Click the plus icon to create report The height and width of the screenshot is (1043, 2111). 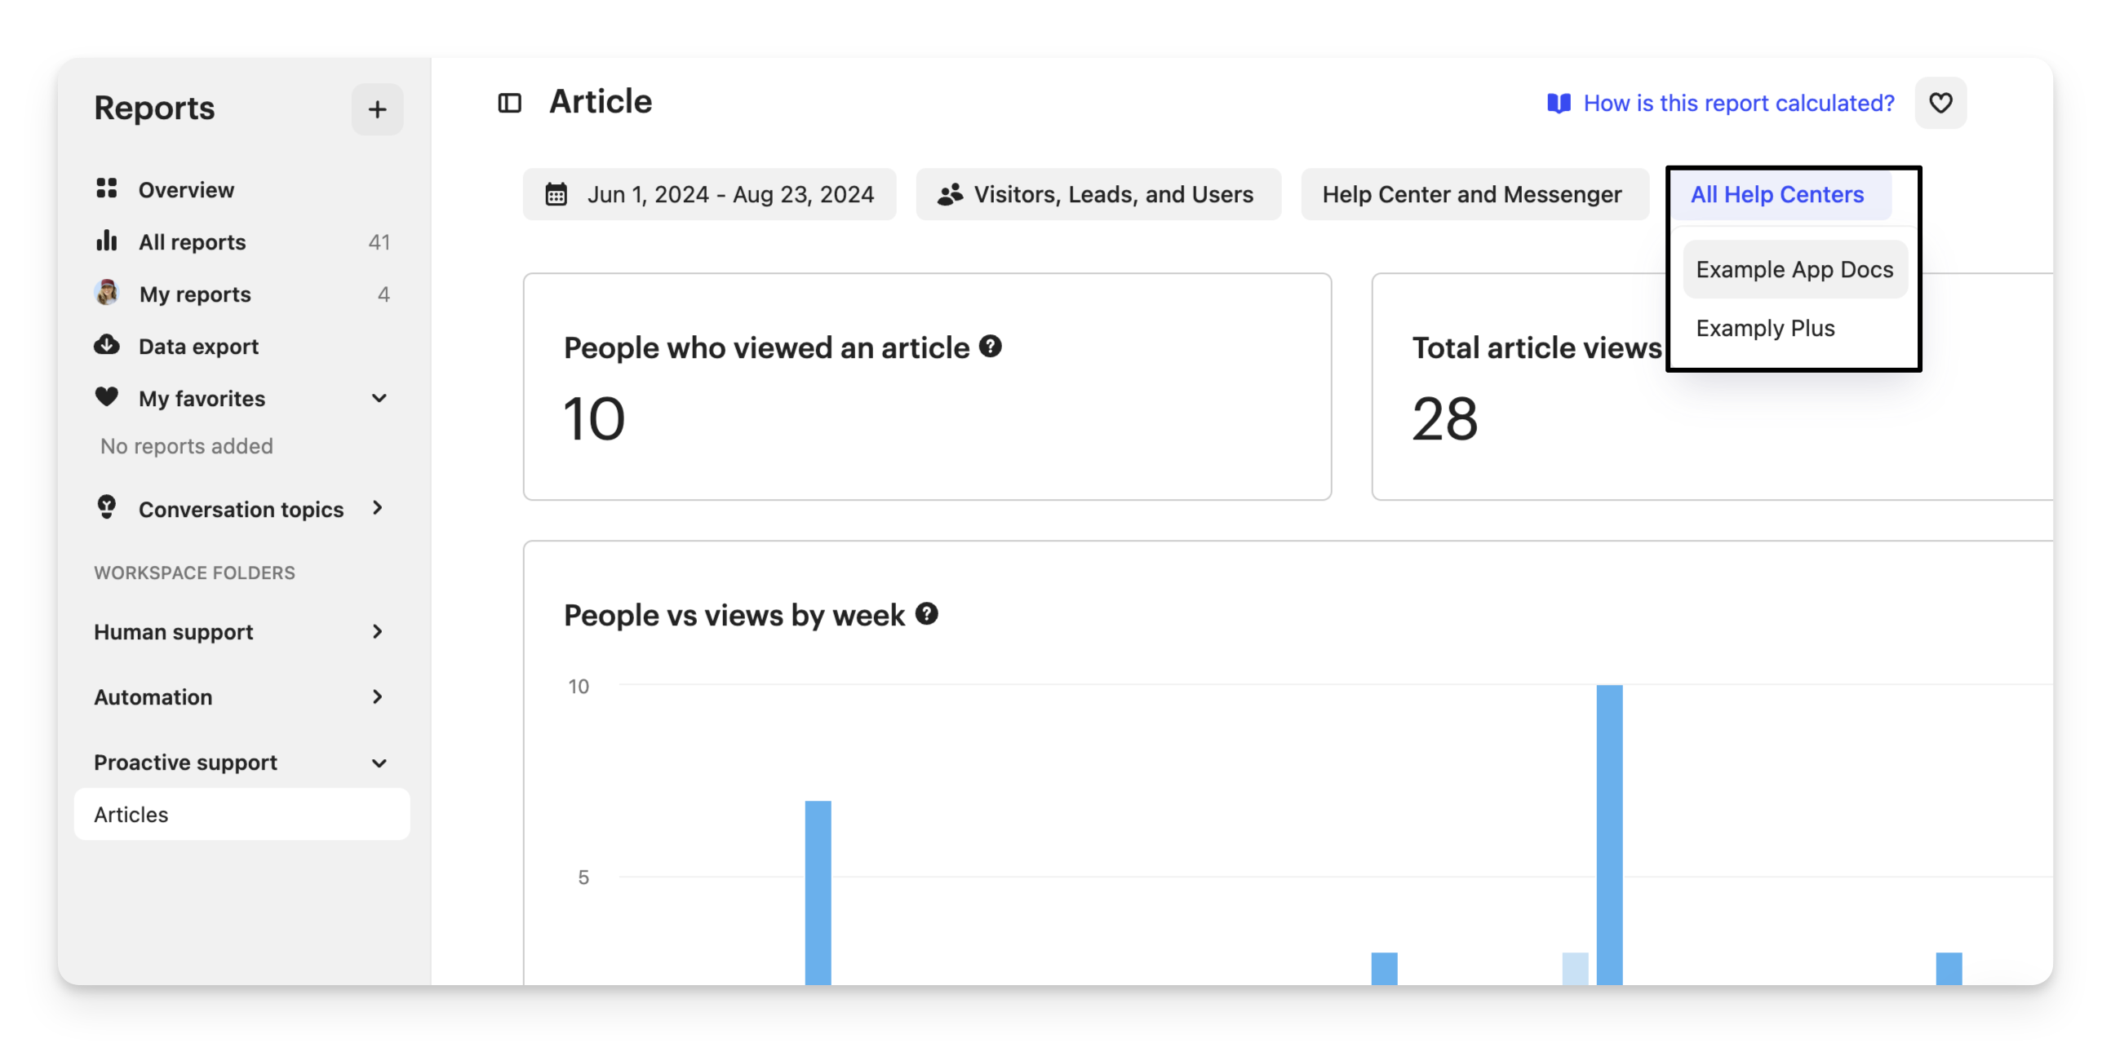click(x=377, y=109)
